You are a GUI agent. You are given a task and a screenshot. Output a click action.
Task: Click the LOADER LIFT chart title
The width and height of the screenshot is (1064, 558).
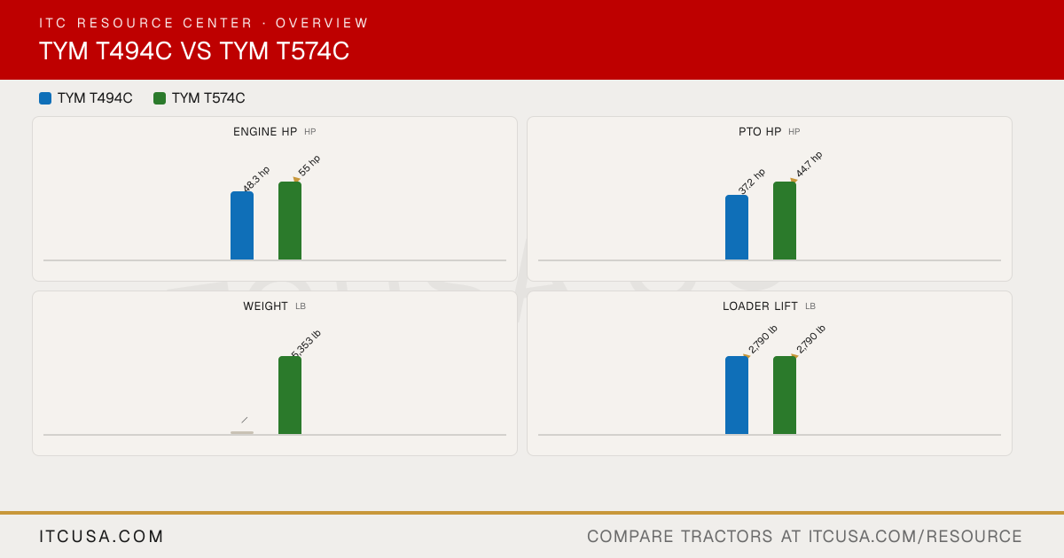(x=760, y=306)
